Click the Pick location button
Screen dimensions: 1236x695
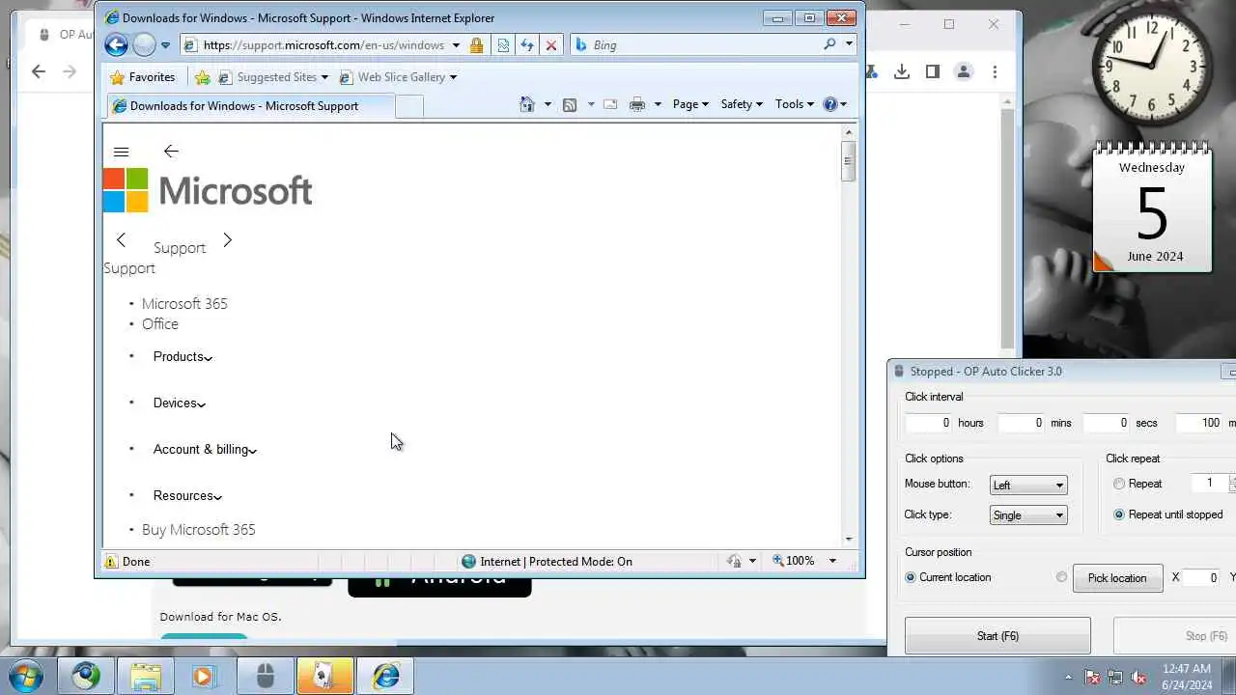[x=1117, y=578]
